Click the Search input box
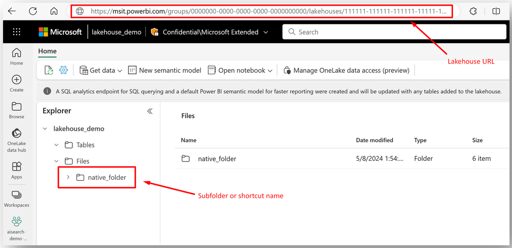 click(x=395, y=32)
